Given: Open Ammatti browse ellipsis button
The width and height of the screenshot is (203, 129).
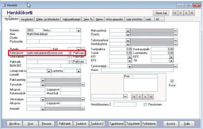Looking at the screenshot, I should tap(83, 109).
